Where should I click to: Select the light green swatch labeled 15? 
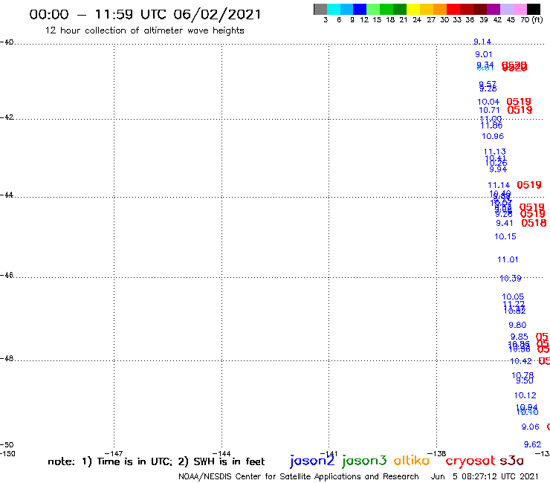click(373, 9)
